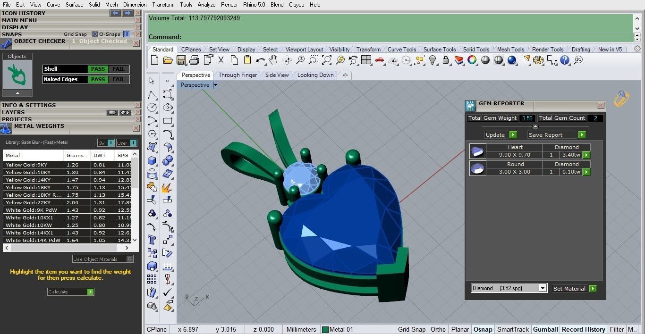Switch to the Curve Tools toolbar tab
Viewport: 645px width, 334px height.
[402, 49]
